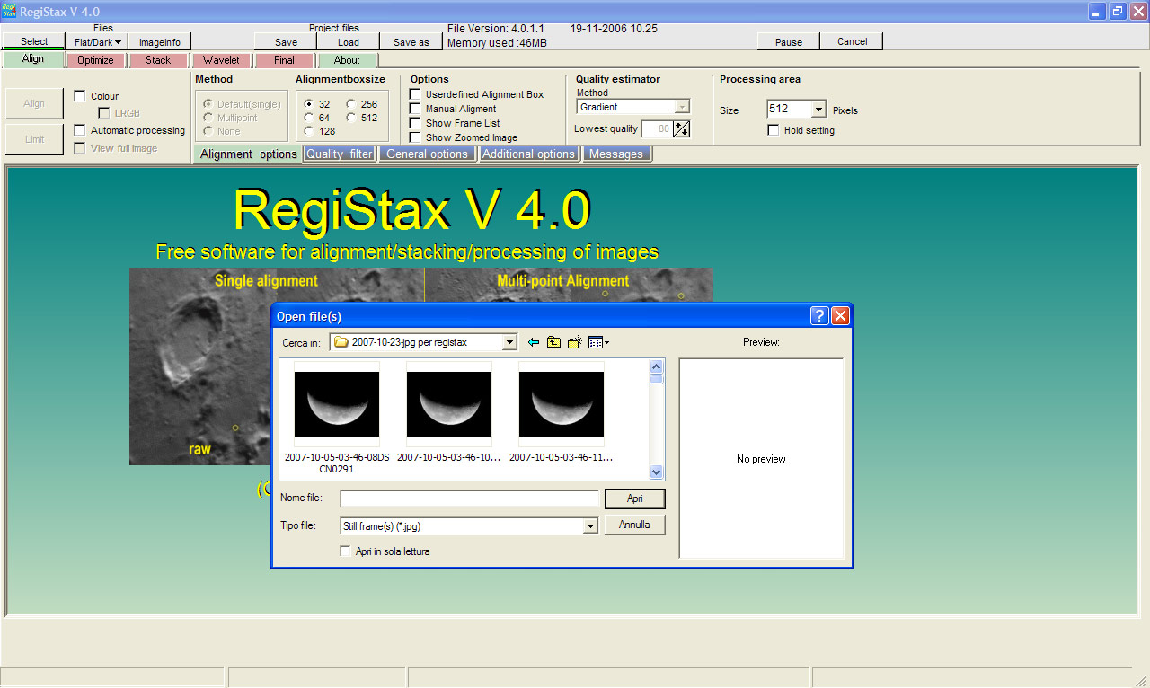The image size is (1150, 688).
Task: Click Apri to open selected file
Action: pos(635,498)
